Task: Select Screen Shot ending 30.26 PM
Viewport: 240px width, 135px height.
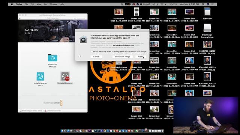Action: click(189, 12)
